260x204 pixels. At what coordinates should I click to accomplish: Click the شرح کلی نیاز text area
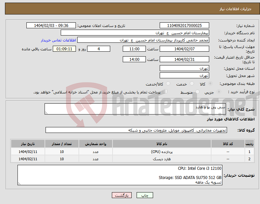point(135,109)
